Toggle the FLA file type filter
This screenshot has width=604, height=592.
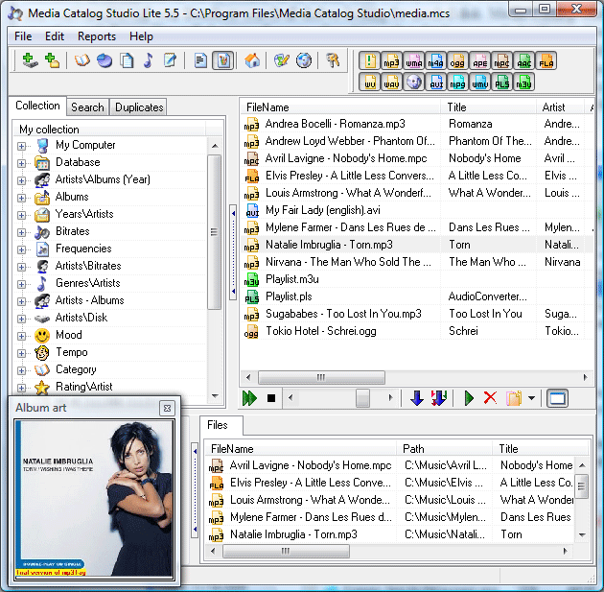[x=546, y=61]
